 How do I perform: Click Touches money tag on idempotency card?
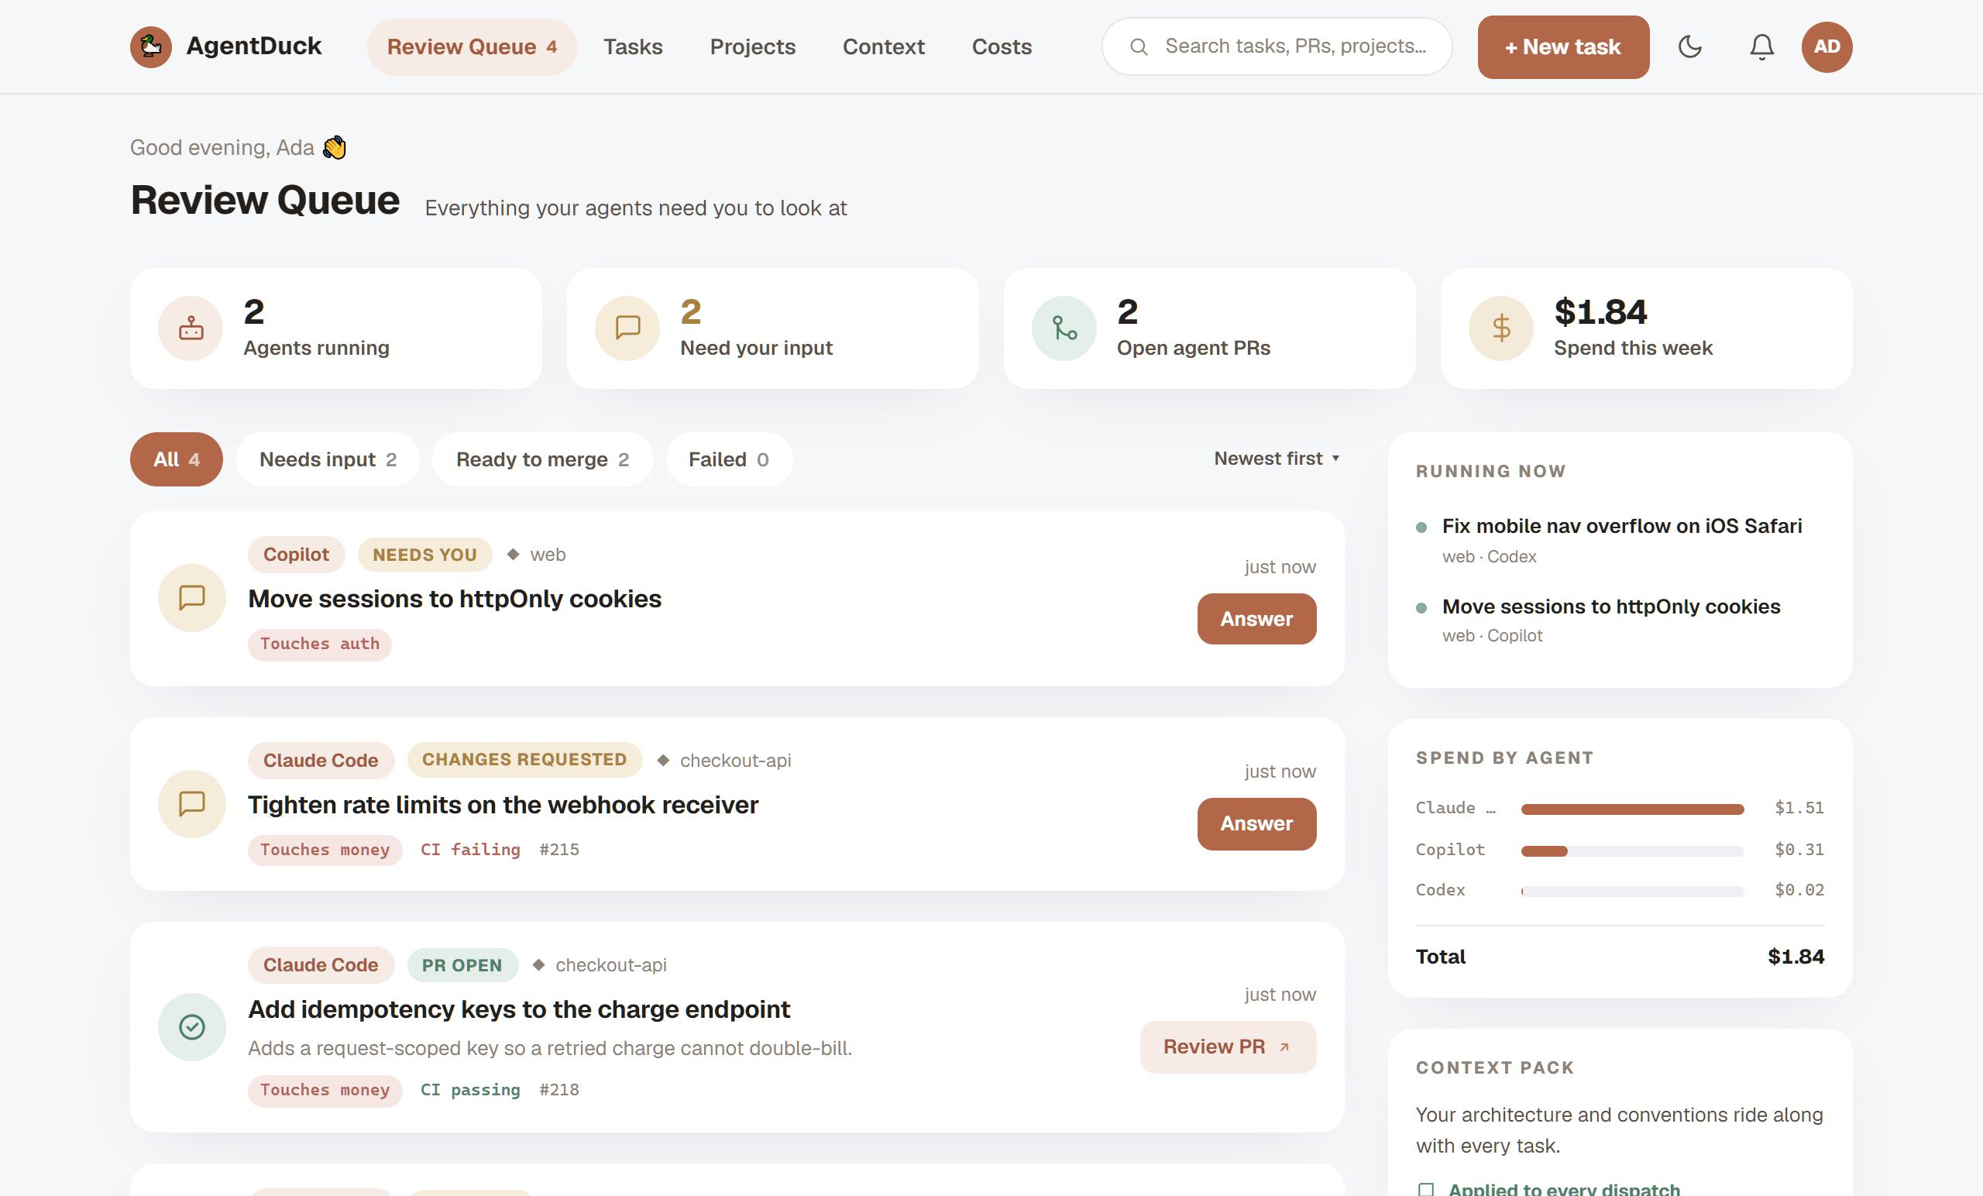[325, 1090]
